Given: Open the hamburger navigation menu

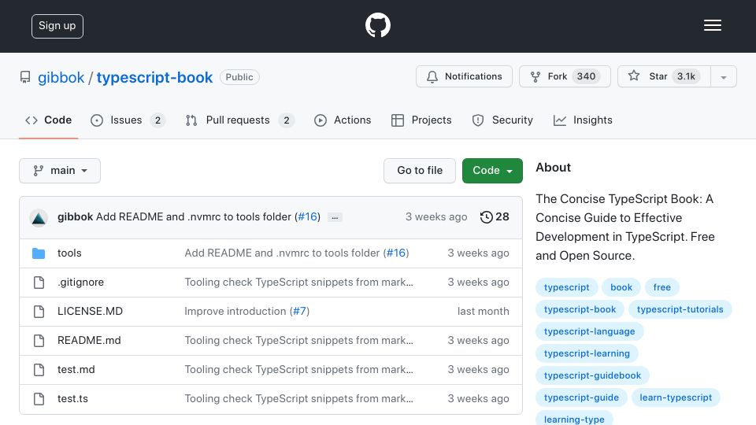Looking at the screenshot, I should (712, 25).
